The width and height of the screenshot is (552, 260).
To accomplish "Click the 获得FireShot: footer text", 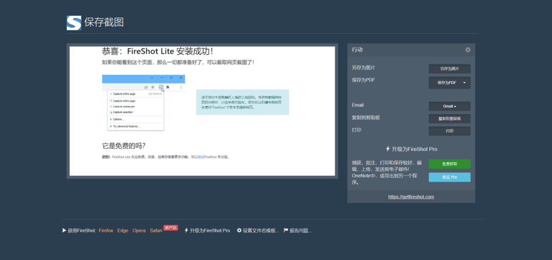I will (x=82, y=230).
